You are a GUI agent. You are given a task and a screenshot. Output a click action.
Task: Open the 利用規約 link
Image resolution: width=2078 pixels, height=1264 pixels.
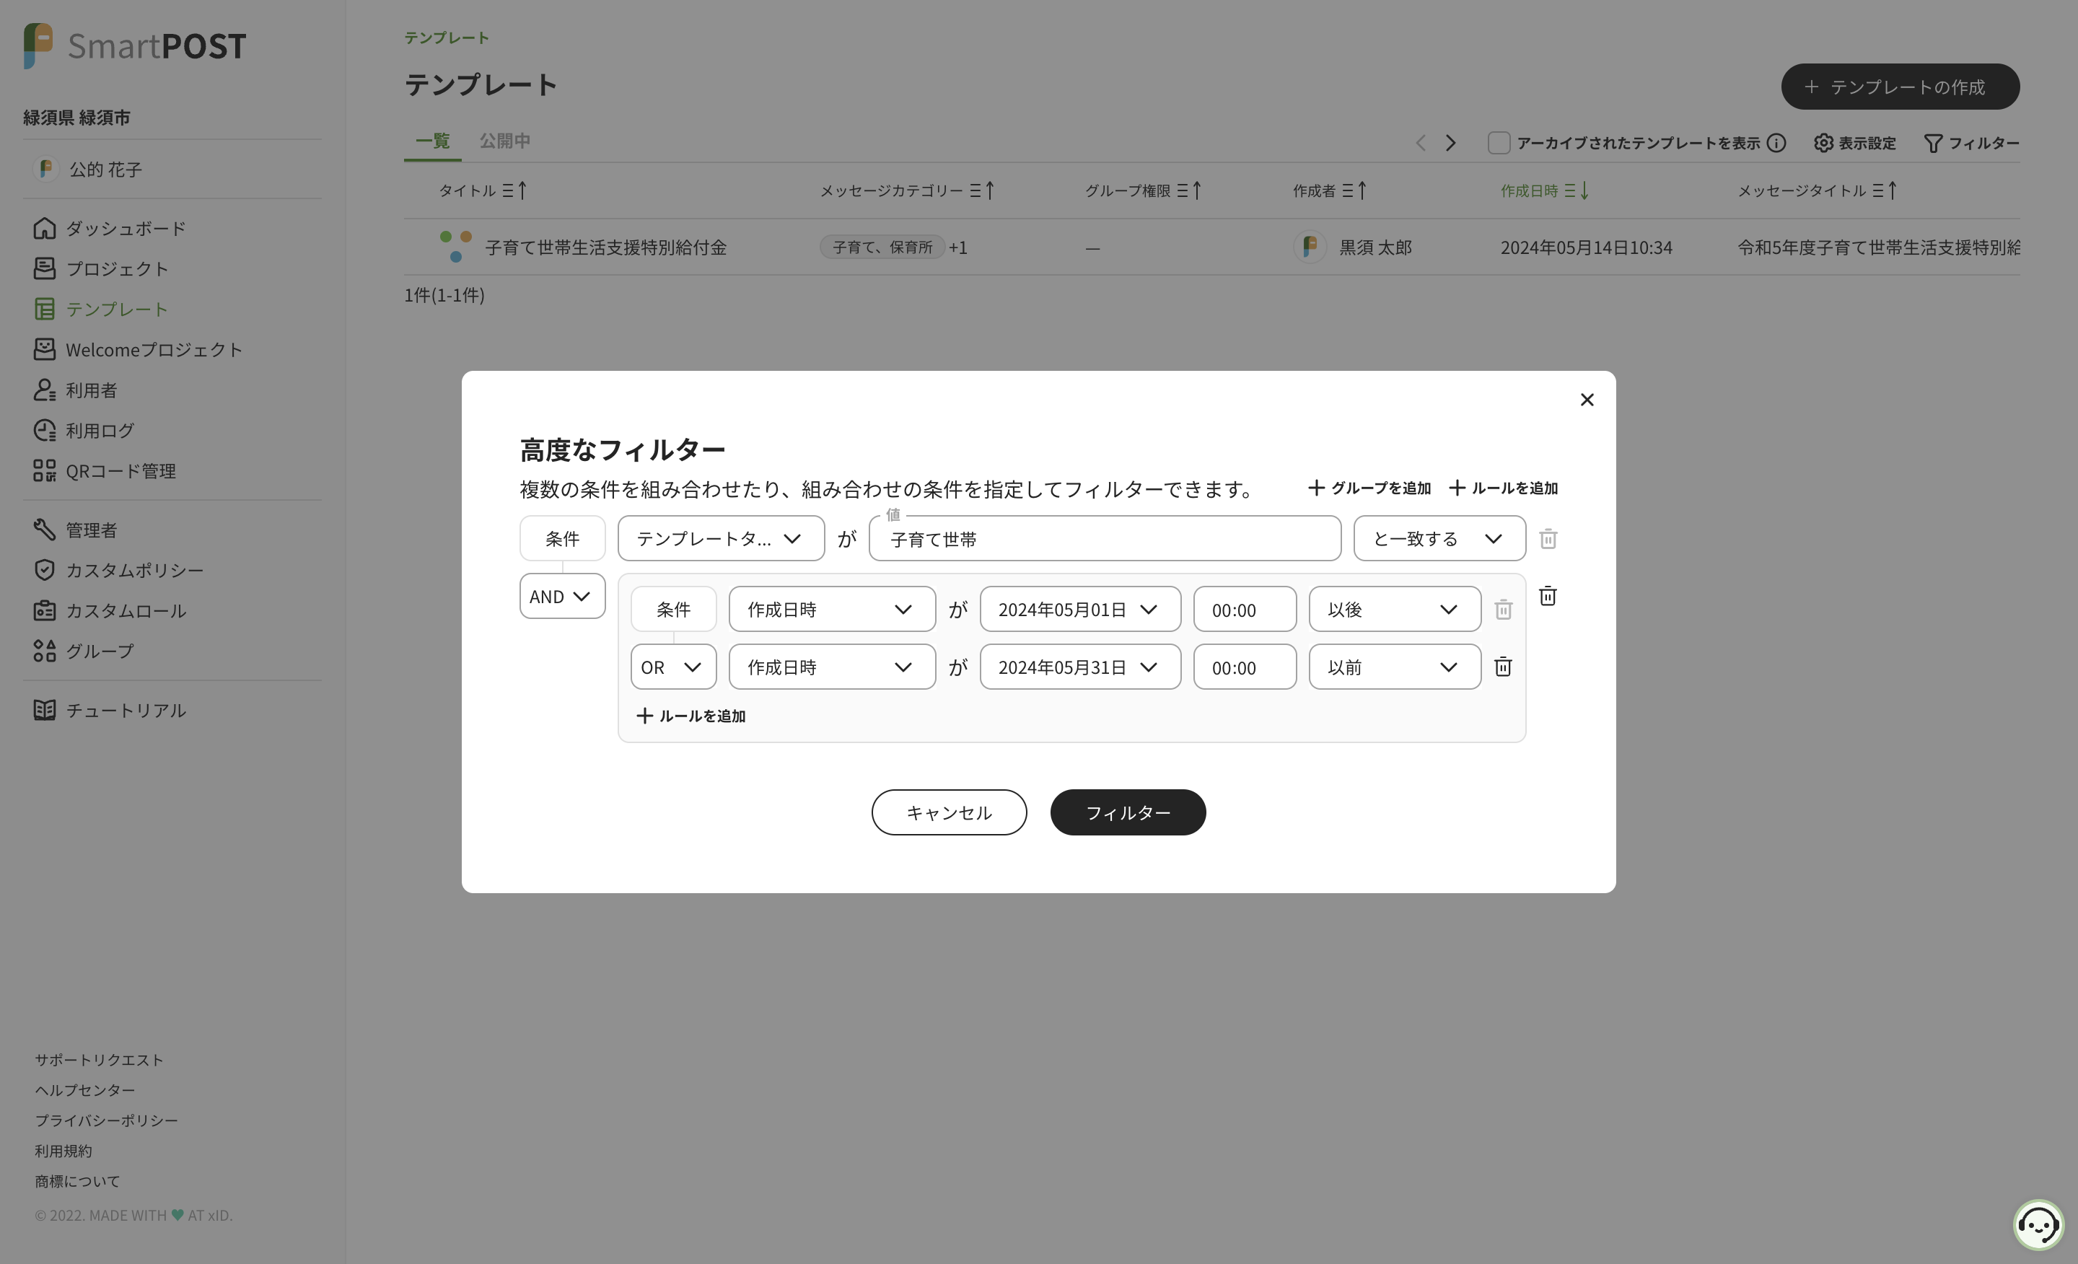[x=63, y=1151]
